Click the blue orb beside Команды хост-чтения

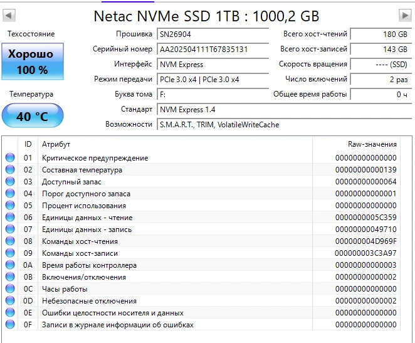(10, 241)
